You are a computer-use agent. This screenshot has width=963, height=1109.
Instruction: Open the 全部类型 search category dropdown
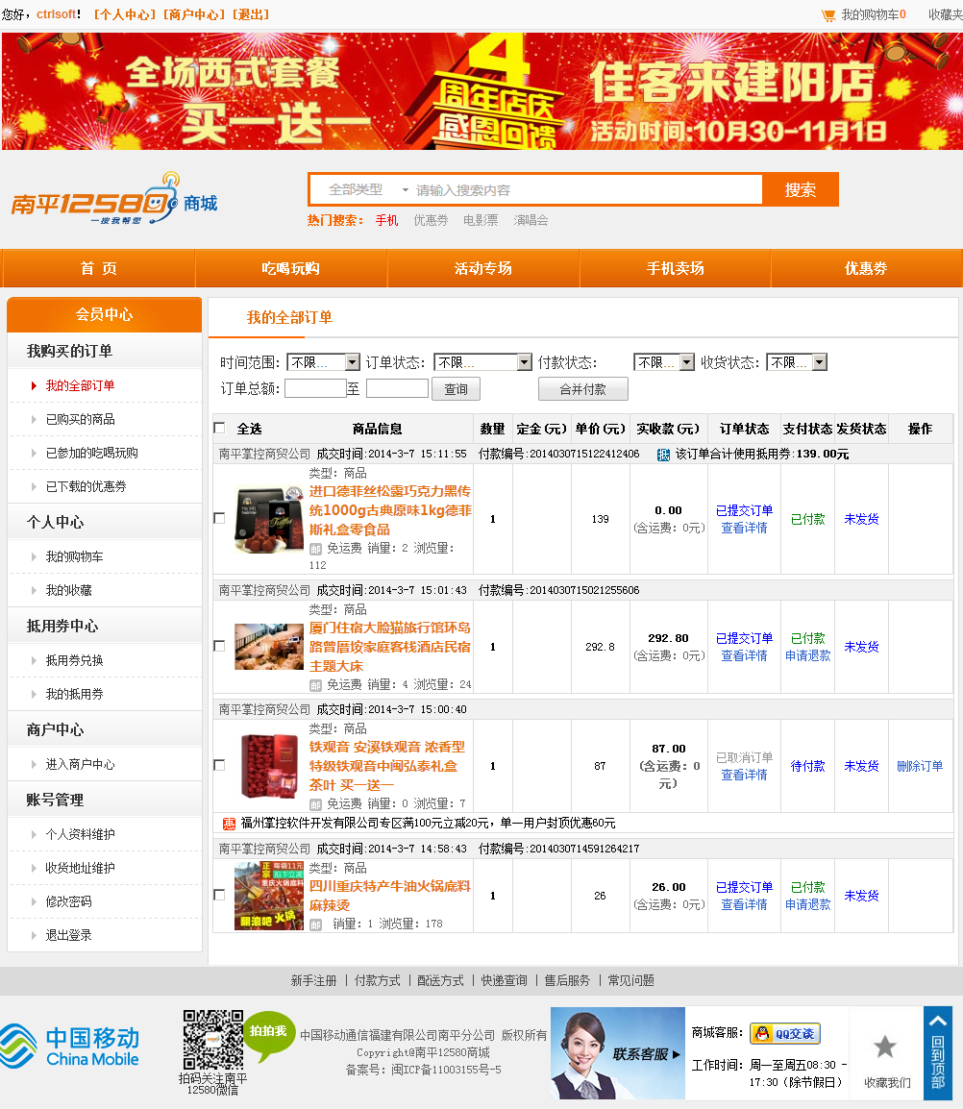coord(367,189)
